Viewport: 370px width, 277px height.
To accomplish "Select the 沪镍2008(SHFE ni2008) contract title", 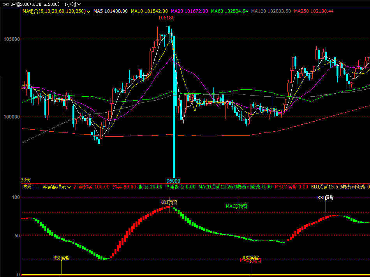I will coord(35,5).
